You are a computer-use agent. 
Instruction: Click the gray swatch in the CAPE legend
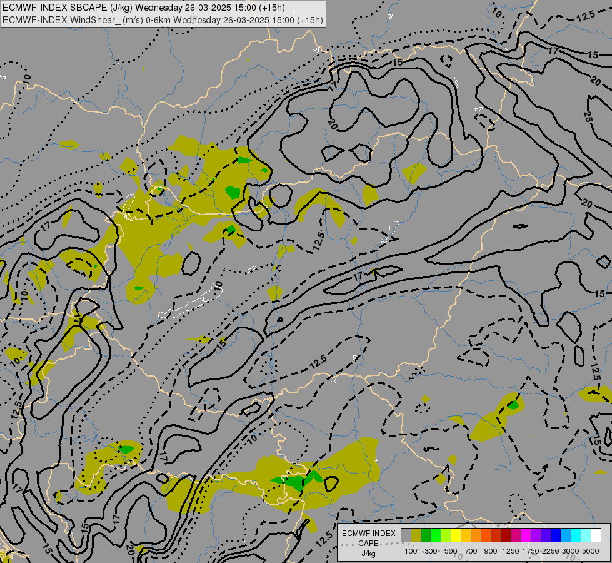[406, 535]
